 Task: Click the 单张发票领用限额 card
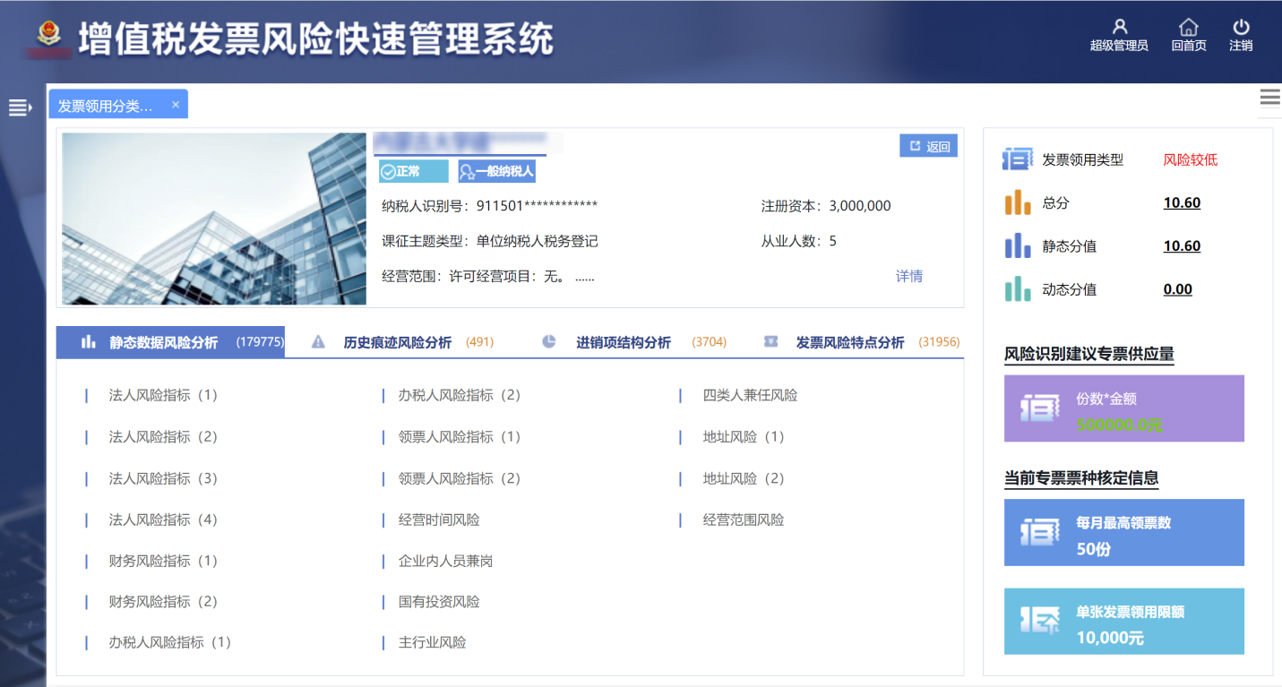coord(1124,622)
